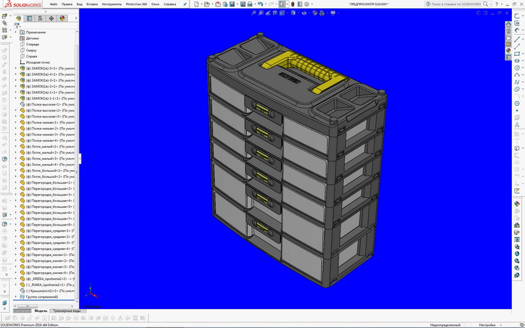The image size is (525, 328).
Task: Click the Apply Scene icon
Action: [x=322, y=13]
